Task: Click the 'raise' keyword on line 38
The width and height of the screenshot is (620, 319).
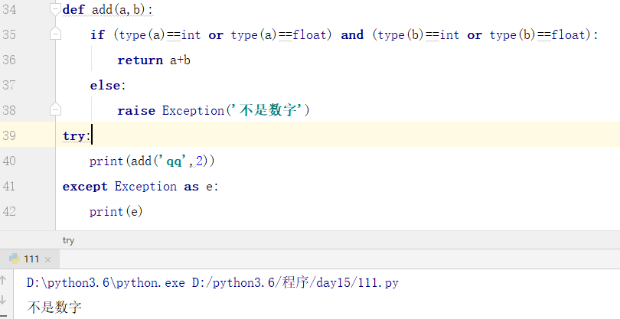Action: tap(136, 111)
